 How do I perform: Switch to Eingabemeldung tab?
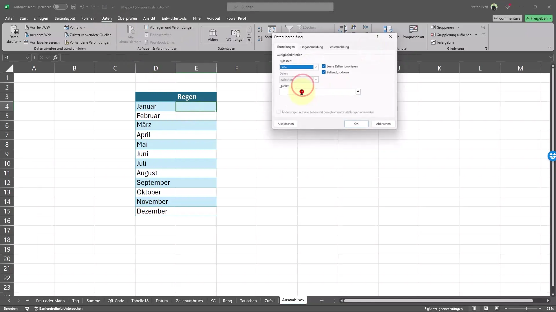(312, 47)
